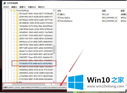Click folder icon of 528259f7-7bae key
This screenshot has height=93, width=127.
point(17,57)
